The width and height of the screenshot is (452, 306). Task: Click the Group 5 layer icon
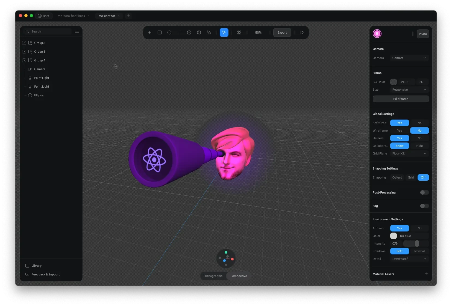coord(30,43)
